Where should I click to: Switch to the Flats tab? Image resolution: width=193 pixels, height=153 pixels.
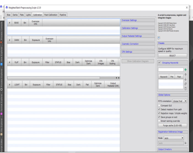pos(22,15)
